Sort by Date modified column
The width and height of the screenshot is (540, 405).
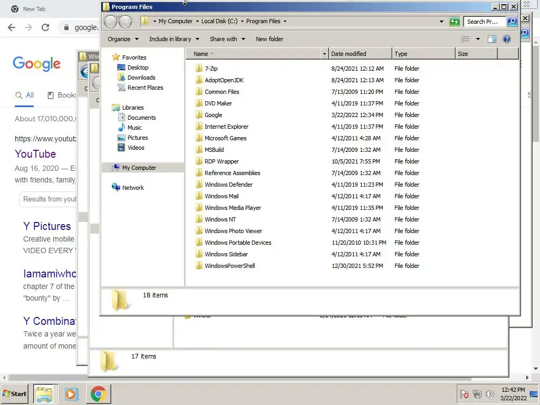[x=360, y=54]
